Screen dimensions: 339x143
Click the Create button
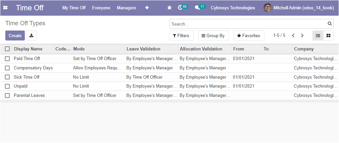click(15, 36)
